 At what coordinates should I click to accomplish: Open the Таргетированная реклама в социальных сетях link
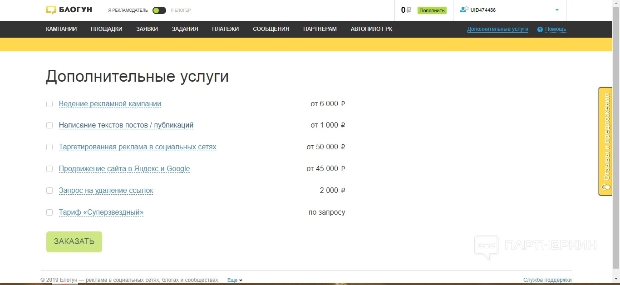point(138,147)
